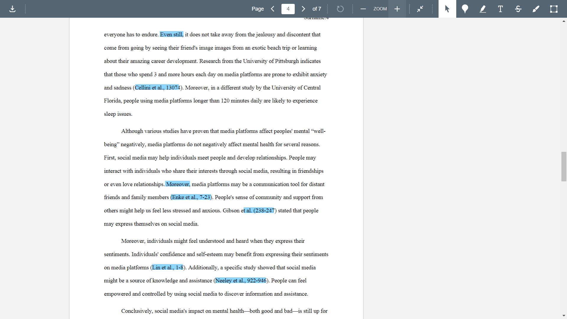Select the strikethrough text tool
The image size is (567, 319).
518,9
